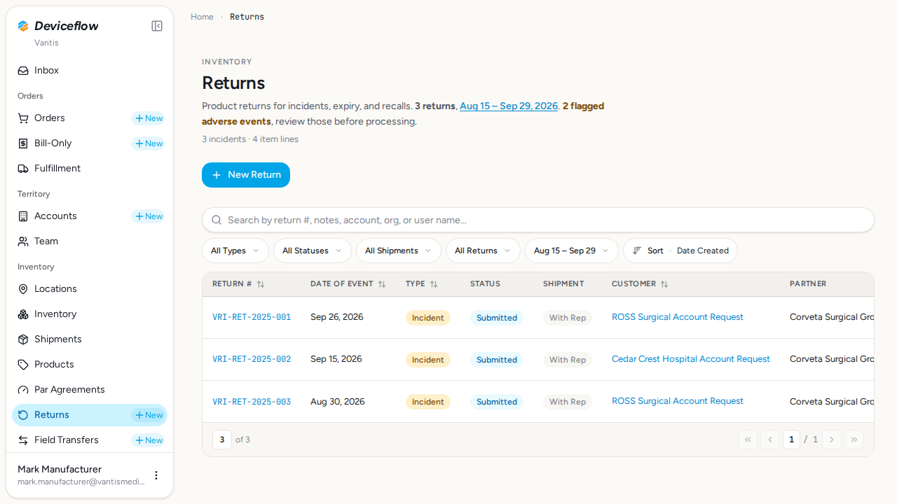
Task: Open Products in the sidebar
Action: pyautogui.click(x=90, y=365)
